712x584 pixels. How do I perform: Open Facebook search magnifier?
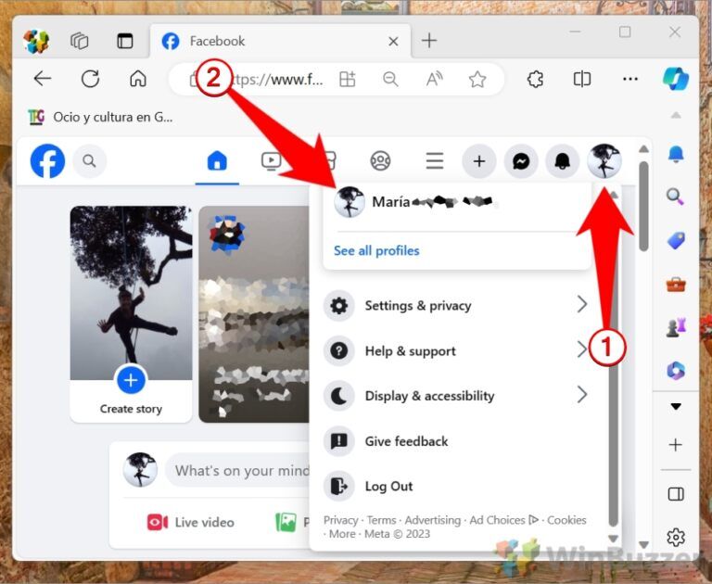click(x=89, y=160)
